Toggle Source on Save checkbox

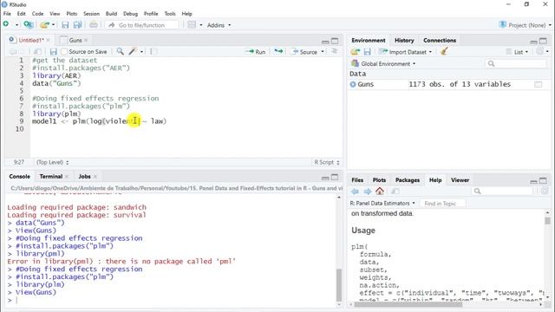point(64,52)
